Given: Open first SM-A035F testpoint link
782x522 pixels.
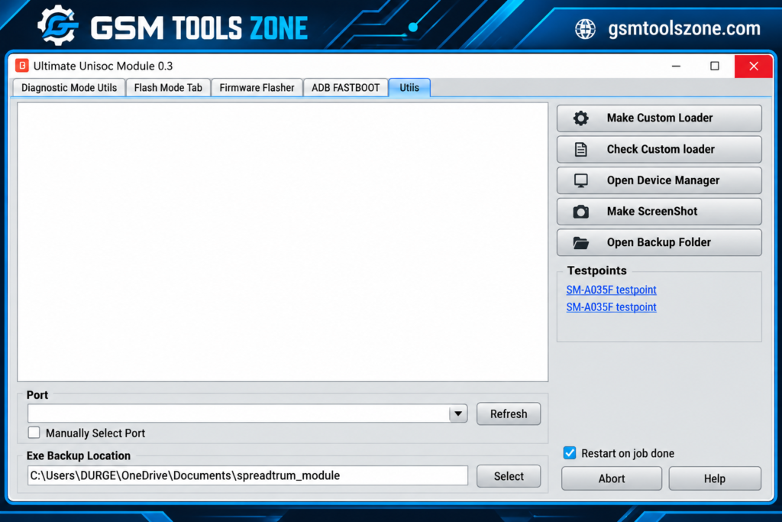Looking at the screenshot, I should click(x=611, y=290).
